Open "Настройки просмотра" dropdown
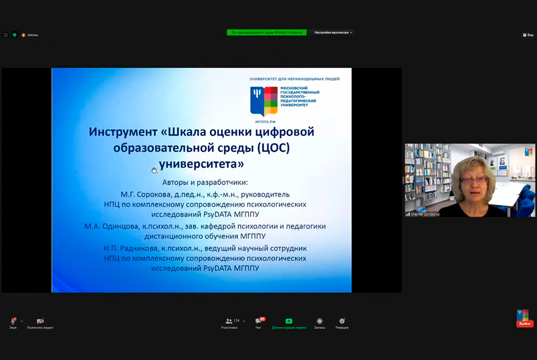Image resolution: width=537 pixels, height=360 pixels. coord(333,32)
